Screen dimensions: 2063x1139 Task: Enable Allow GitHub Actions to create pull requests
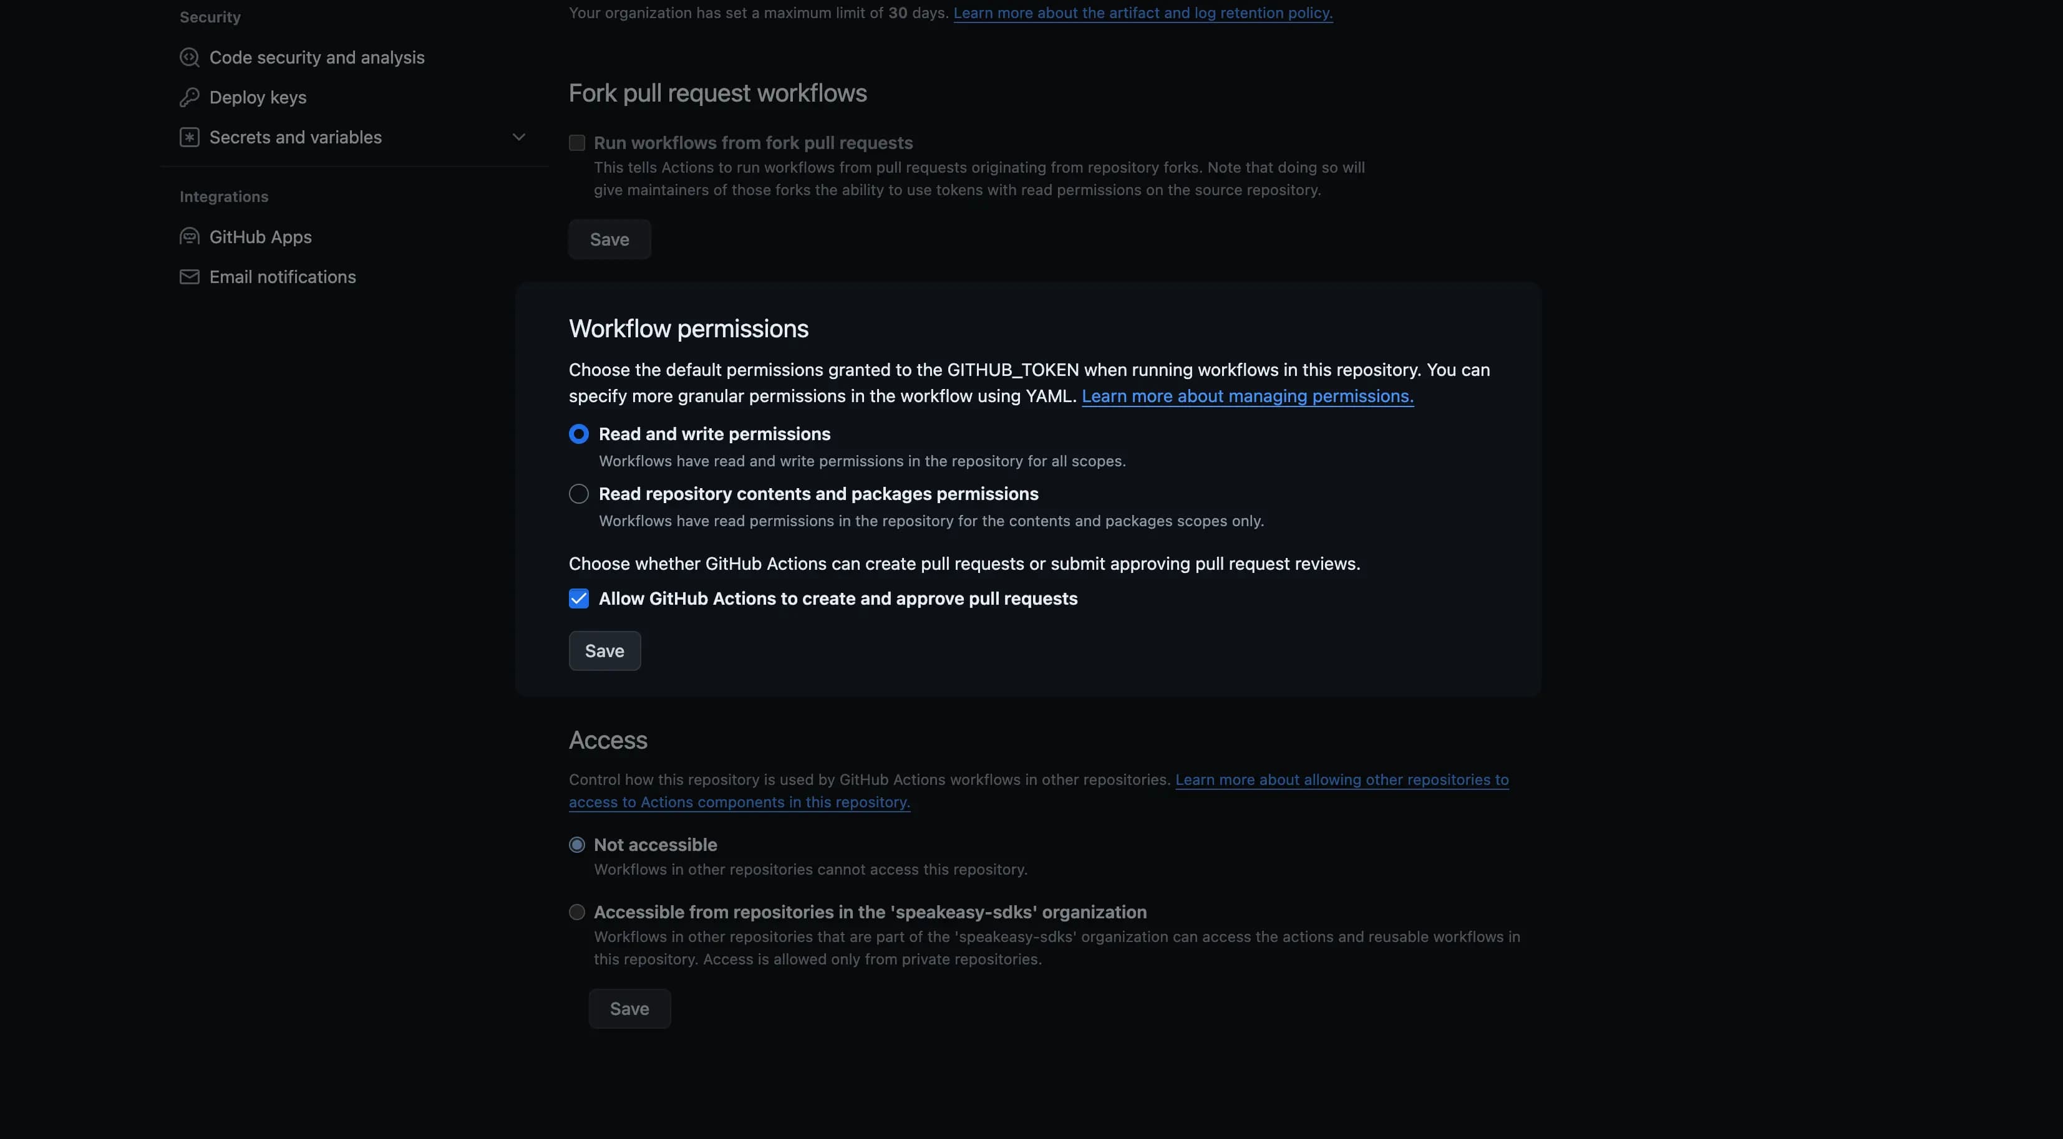pos(578,597)
